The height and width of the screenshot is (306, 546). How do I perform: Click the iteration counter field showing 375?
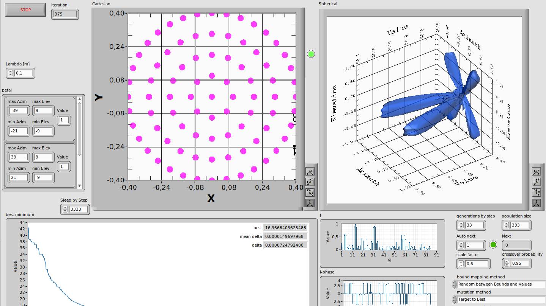click(x=65, y=14)
